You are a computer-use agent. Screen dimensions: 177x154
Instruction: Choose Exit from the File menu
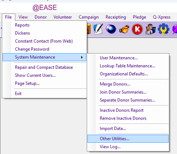pyautogui.click(x=44, y=93)
